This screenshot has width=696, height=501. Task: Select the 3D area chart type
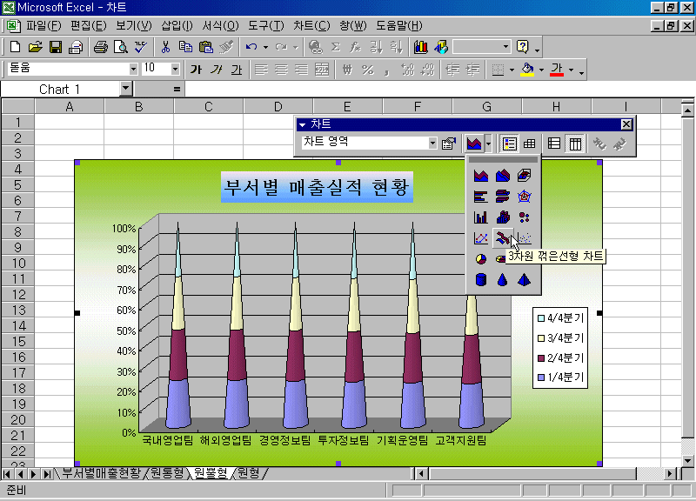point(502,176)
